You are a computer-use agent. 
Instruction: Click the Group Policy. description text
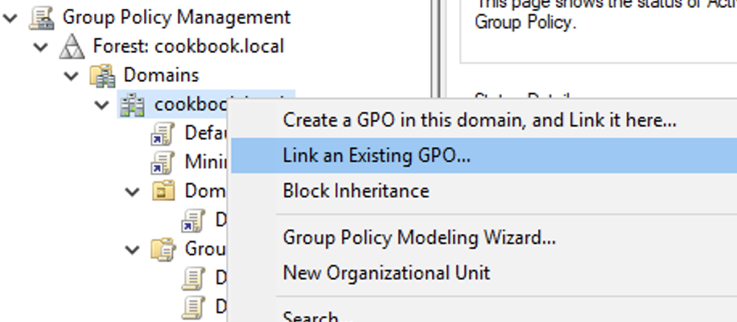pyautogui.click(x=525, y=23)
